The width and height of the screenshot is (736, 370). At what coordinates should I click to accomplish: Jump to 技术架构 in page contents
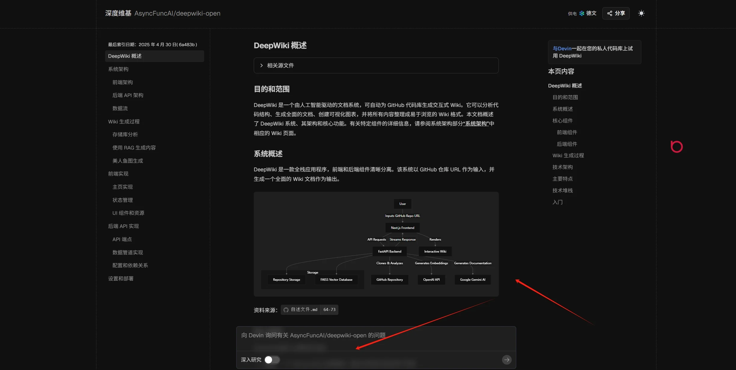(563, 167)
